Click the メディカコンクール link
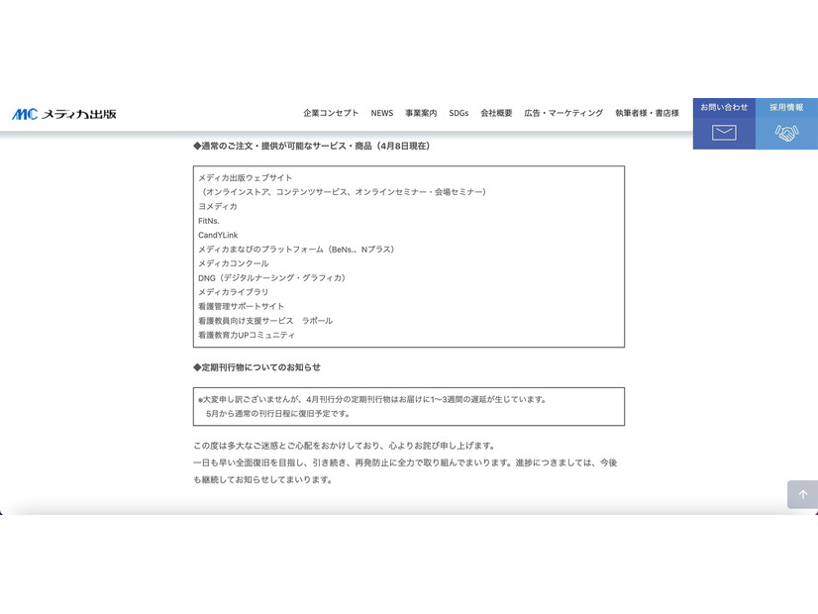 [234, 263]
